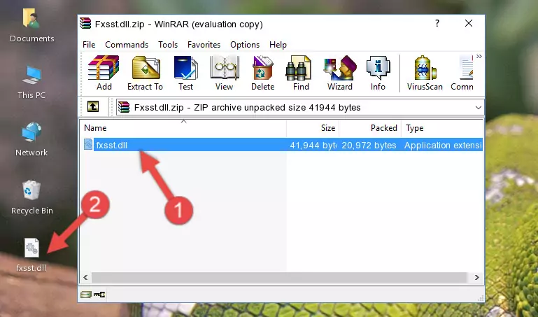
Task: Click the 20,972 bytes packed value
Action: click(369, 145)
